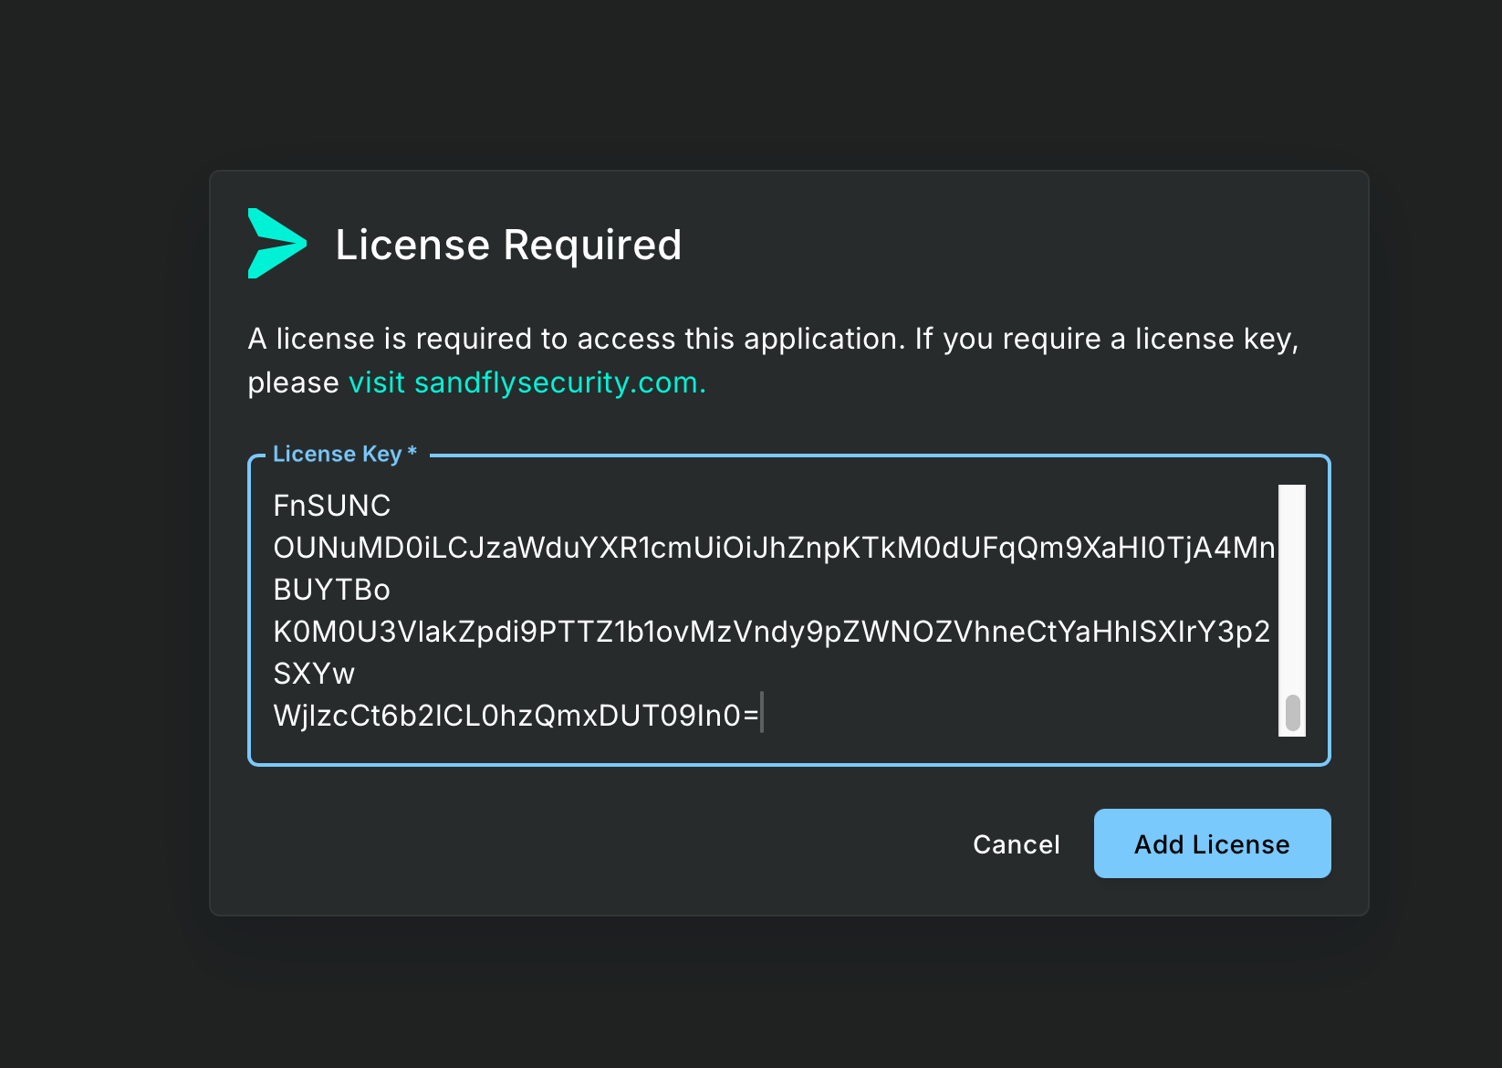The height and width of the screenshot is (1068, 1502).
Task: Click the line starting with K0M0U3VlakZ
Action: click(x=771, y=632)
